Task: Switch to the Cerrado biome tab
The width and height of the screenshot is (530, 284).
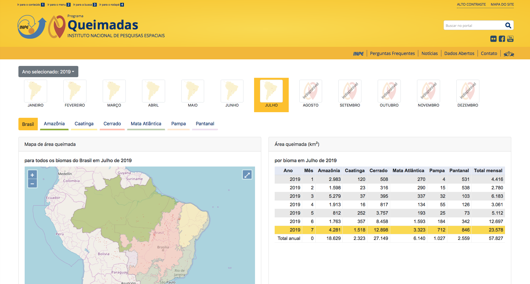Action: coord(112,124)
